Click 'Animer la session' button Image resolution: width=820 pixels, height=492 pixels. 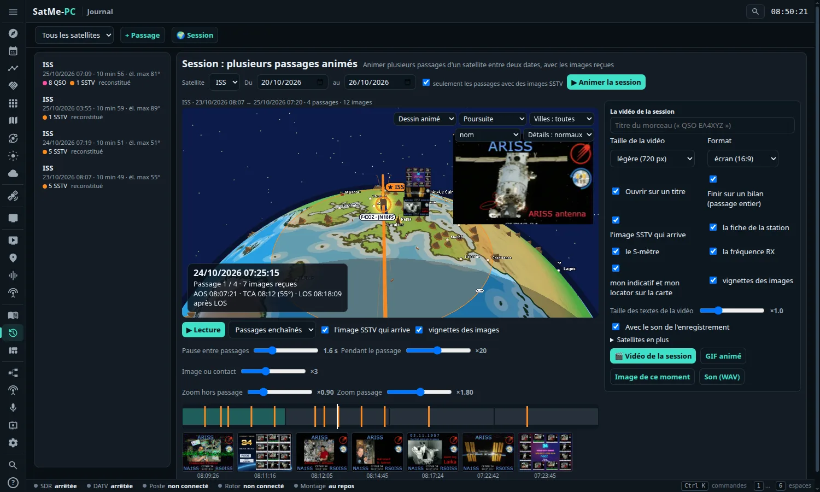[606, 82]
